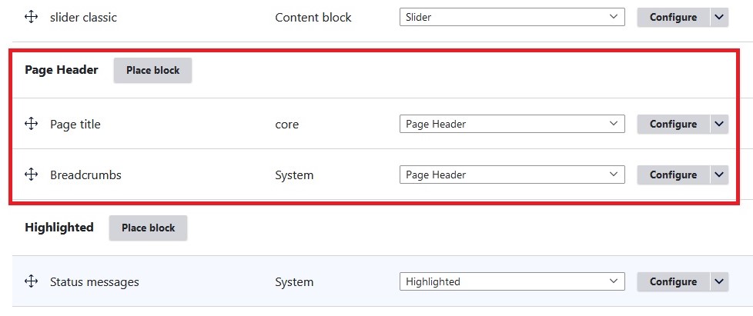Open region dropdown for Breadcrumbs block

pyautogui.click(x=512, y=175)
